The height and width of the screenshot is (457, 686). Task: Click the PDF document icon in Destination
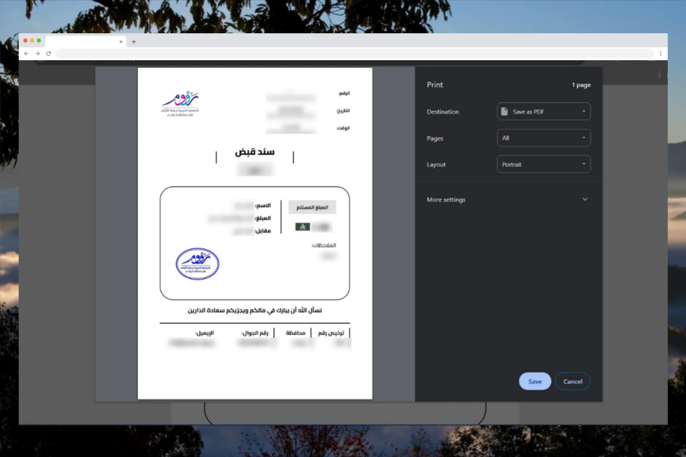[x=504, y=111]
